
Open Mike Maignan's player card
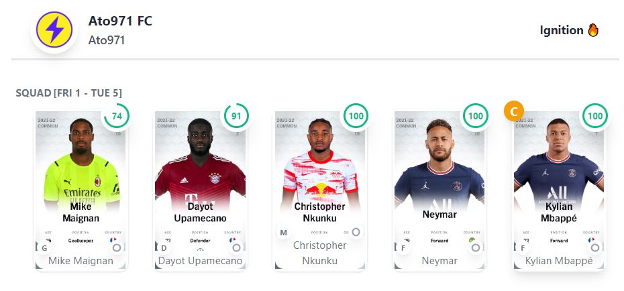pos(77,174)
